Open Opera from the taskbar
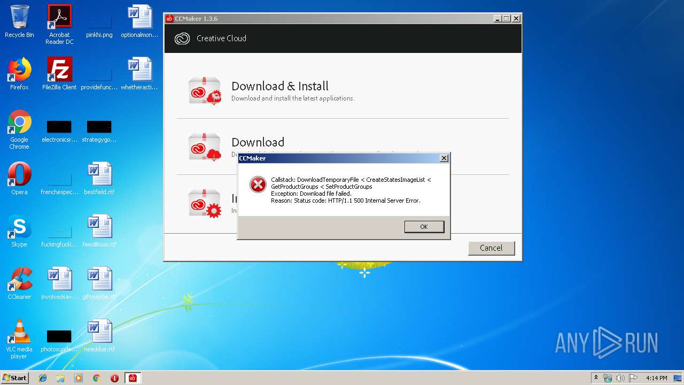The image size is (684, 385). 114,378
